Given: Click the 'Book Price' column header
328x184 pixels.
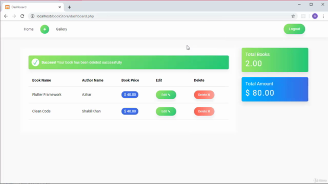Looking at the screenshot, I should (x=130, y=80).
